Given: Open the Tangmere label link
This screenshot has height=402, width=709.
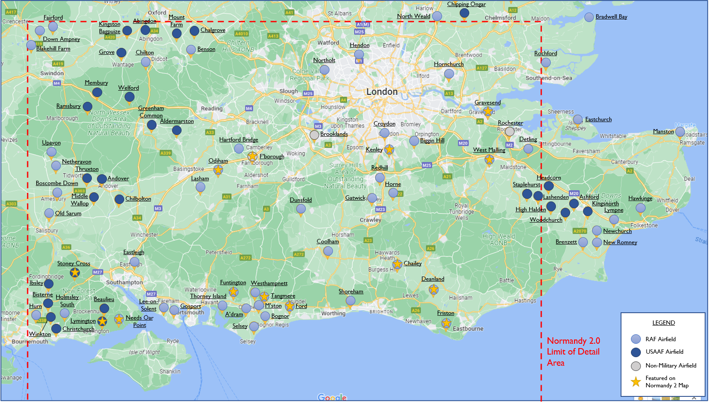Looking at the screenshot, I should [283, 296].
